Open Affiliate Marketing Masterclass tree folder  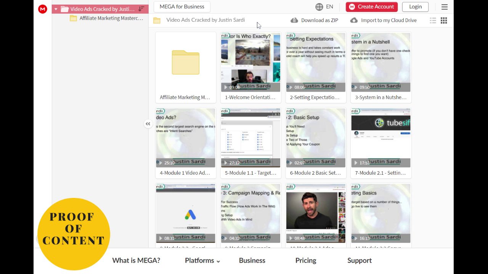coord(106,18)
